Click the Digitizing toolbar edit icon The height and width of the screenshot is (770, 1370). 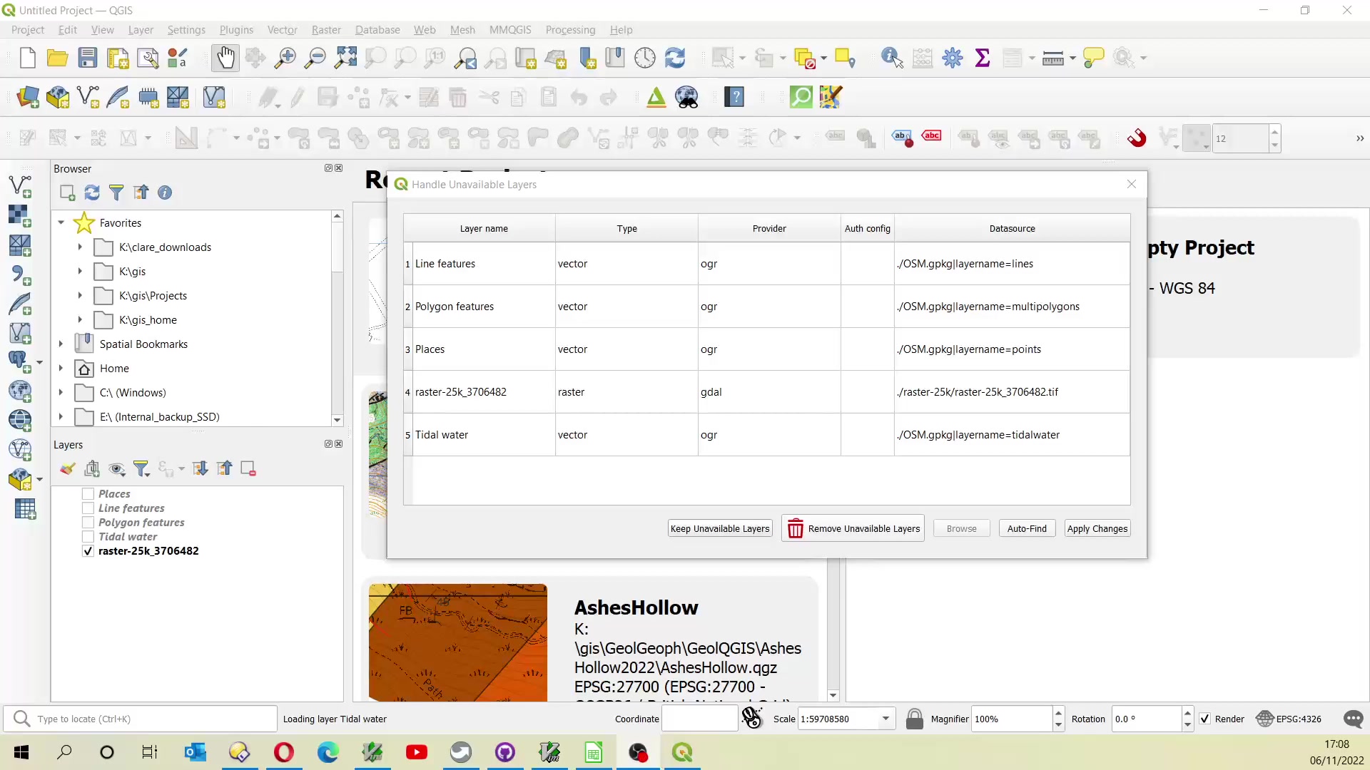click(268, 97)
